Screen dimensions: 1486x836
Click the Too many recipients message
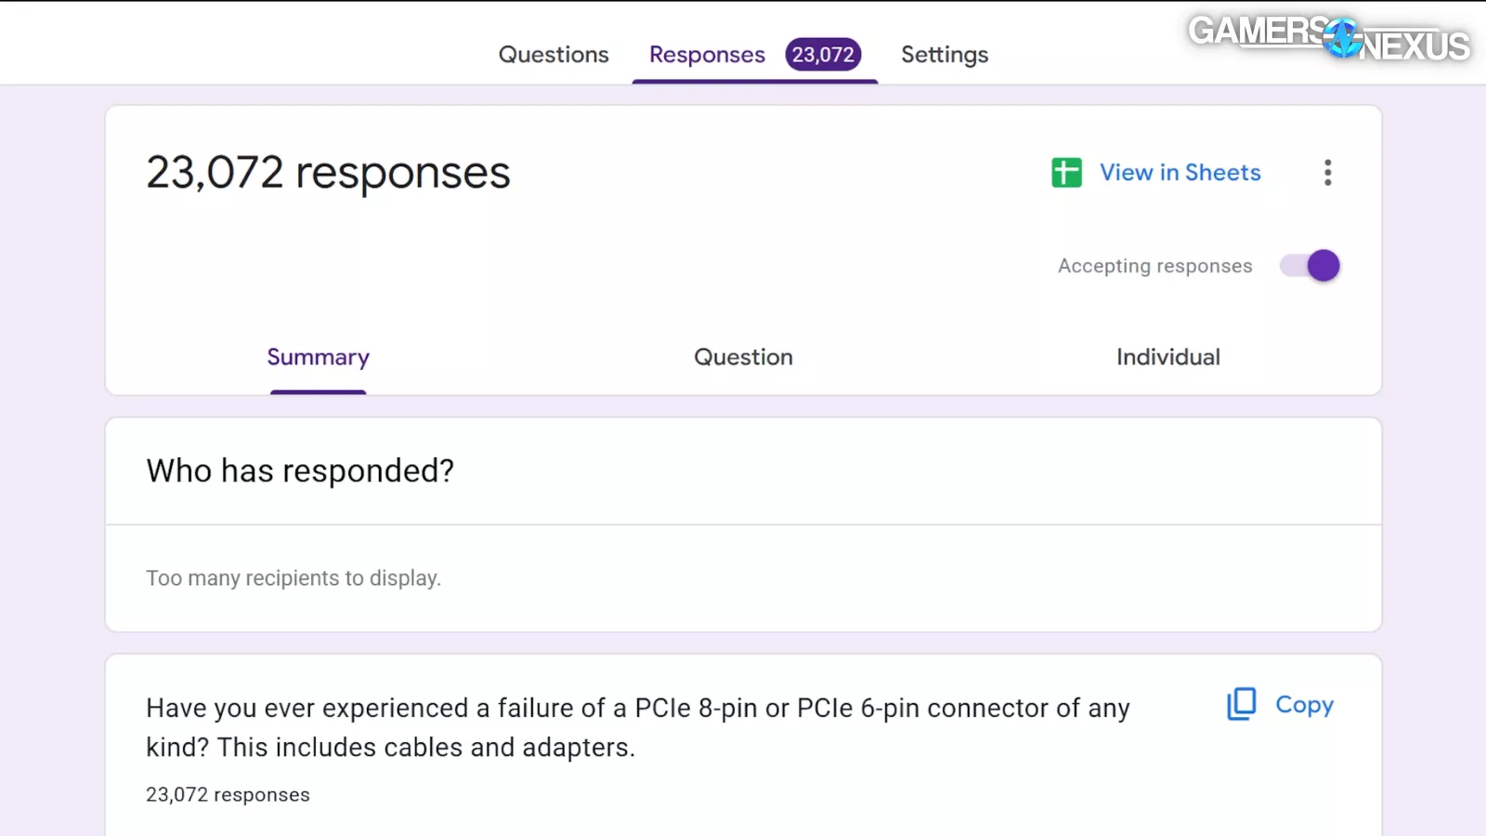pos(293,578)
